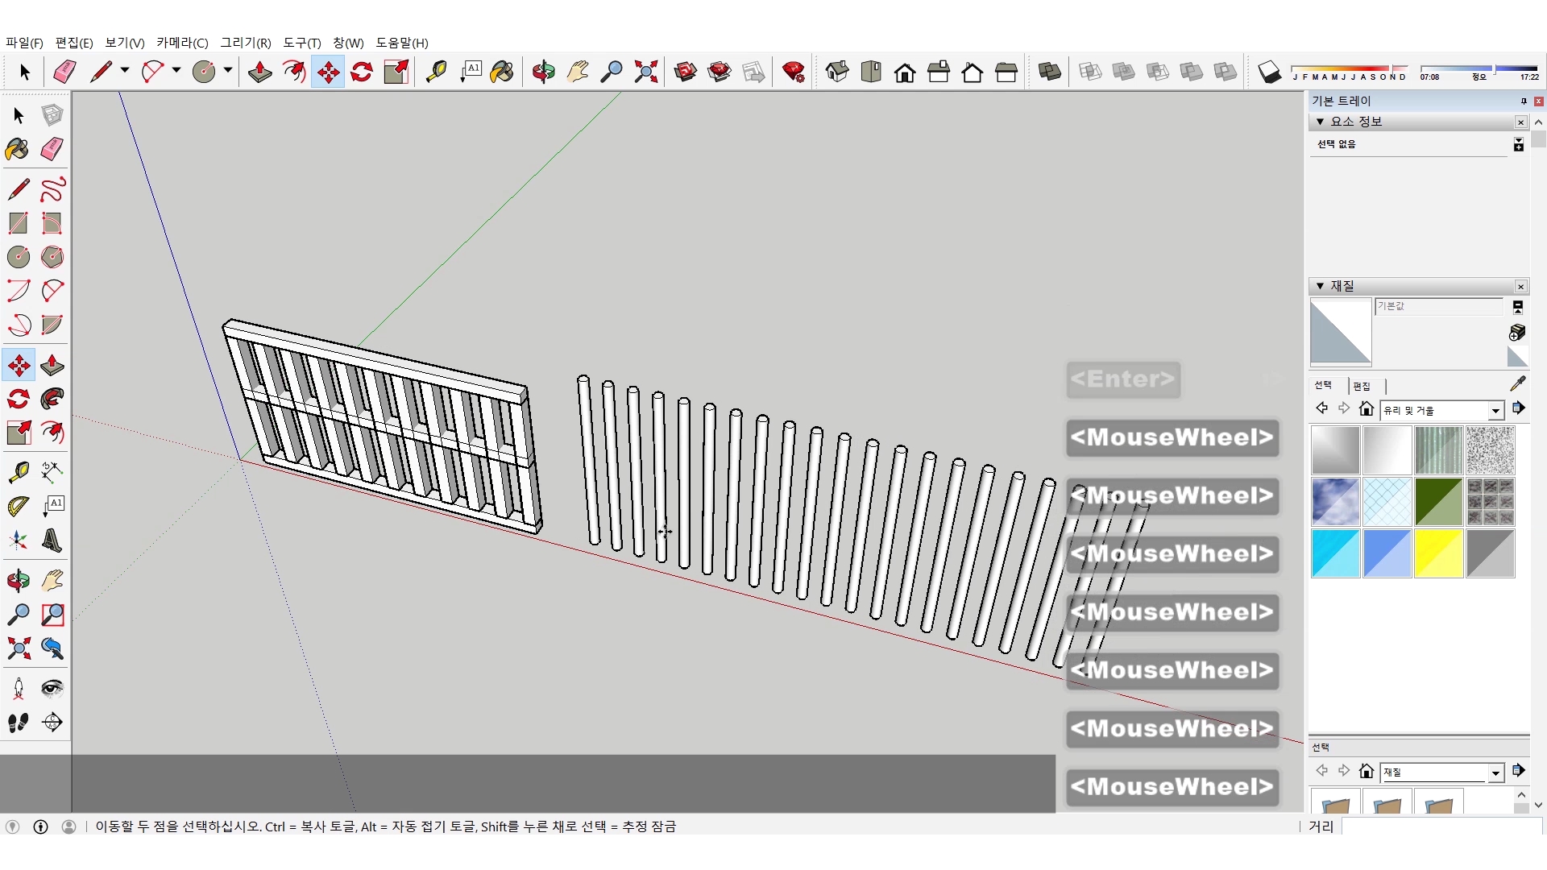Select the Push/Pull tool in left toolbar
This screenshot has width=1547, height=870.
[x=52, y=365]
